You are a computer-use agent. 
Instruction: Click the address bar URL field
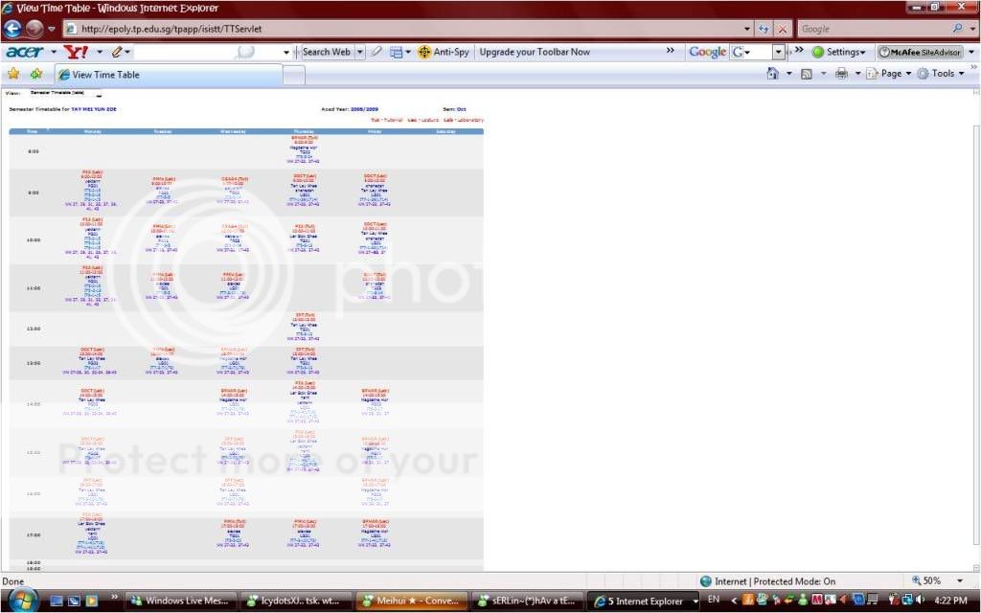pos(402,30)
